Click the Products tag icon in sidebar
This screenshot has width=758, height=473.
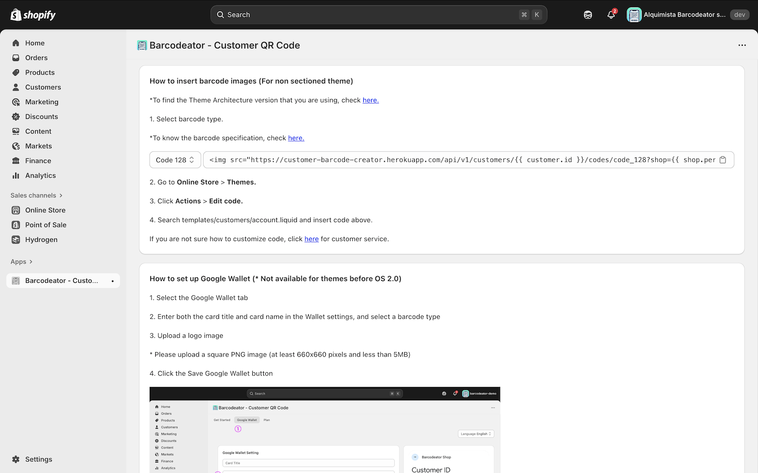coord(16,73)
